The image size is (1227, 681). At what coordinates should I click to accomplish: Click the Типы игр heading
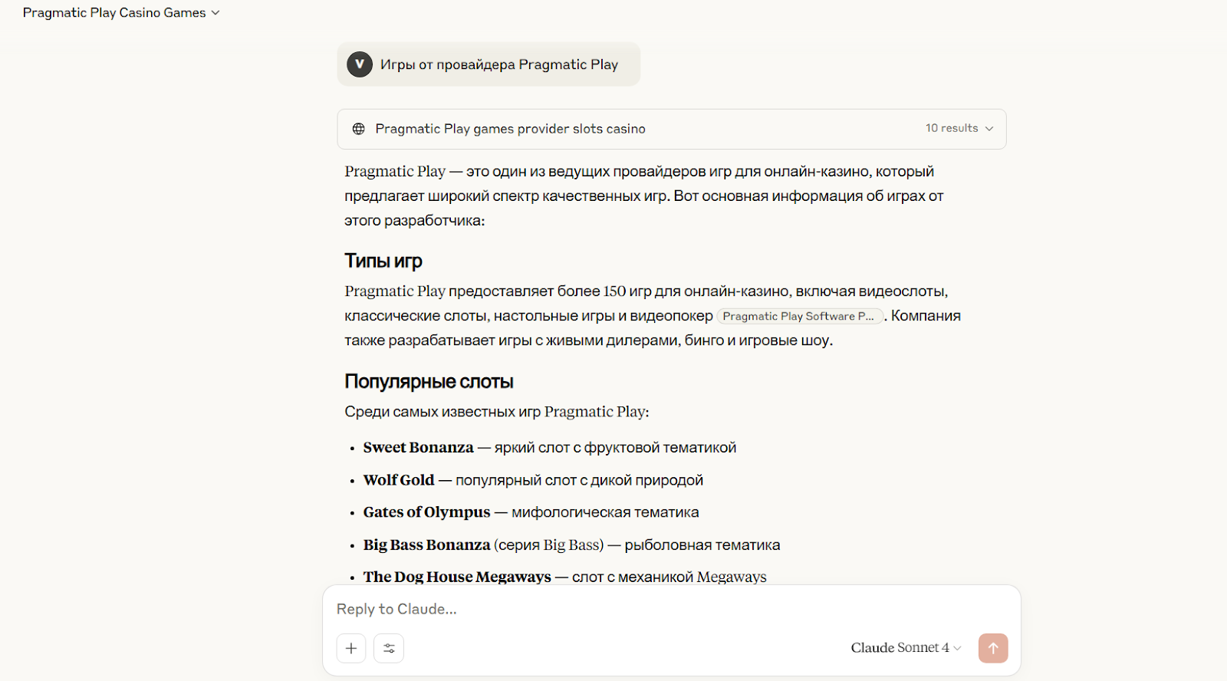point(383,261)
